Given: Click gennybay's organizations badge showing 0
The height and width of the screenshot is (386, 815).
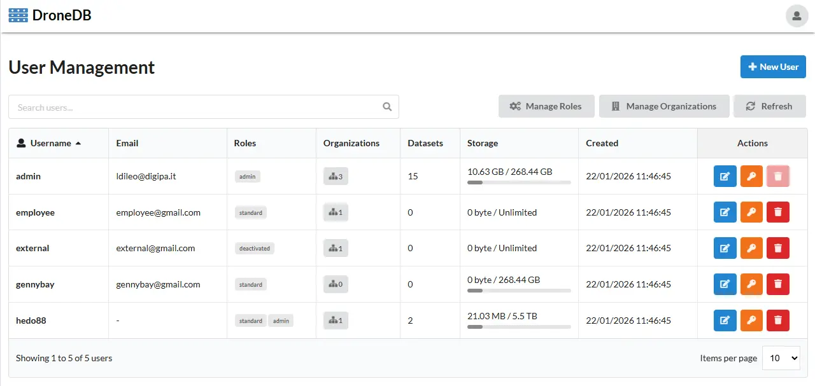Looking at the screenshot, I should [336, 284].
